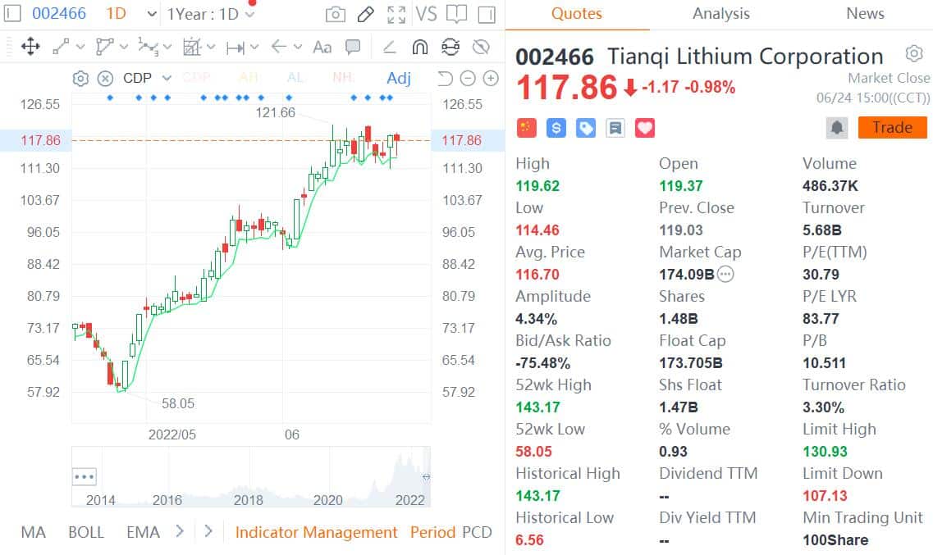Toggle hiding all drawings on the chart
The image size is (933, 555).
(x=482, y=48)
